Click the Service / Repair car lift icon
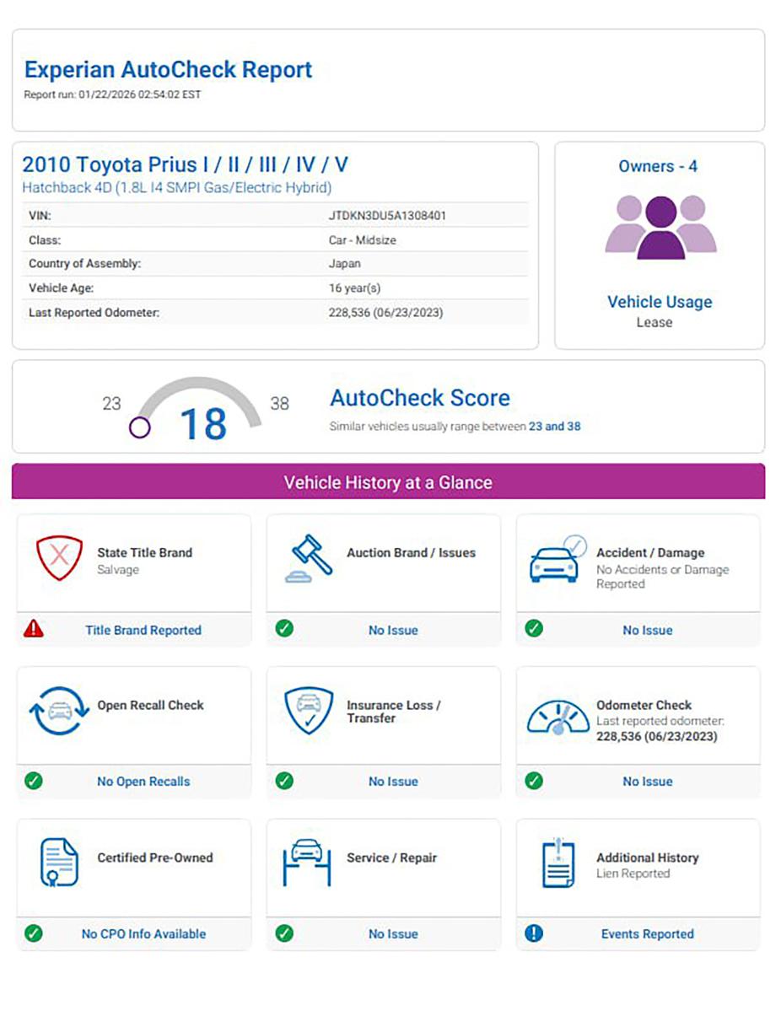781x1016 pixels. [308, 863]
